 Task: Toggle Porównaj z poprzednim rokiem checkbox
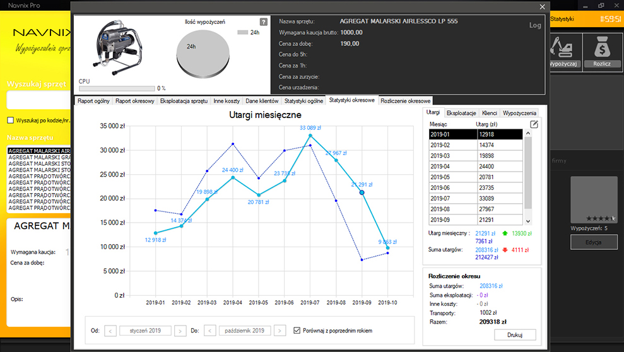pyautogui.click(x=297, y=331)
